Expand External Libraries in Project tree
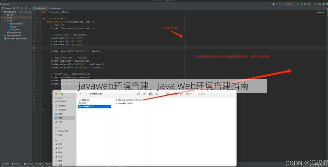This screenshot has width=328, height=167. (x=2, y=35)
